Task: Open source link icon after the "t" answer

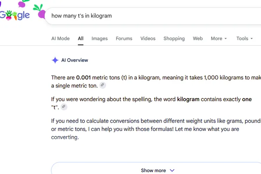Action: click(x=64, y=107)
